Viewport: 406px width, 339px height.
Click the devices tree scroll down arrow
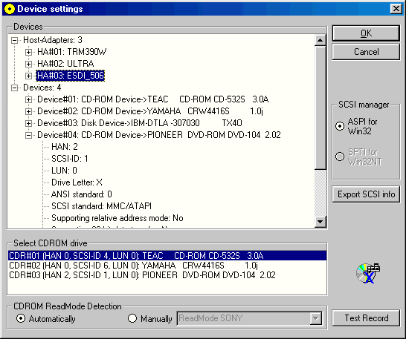pos(320,222)
